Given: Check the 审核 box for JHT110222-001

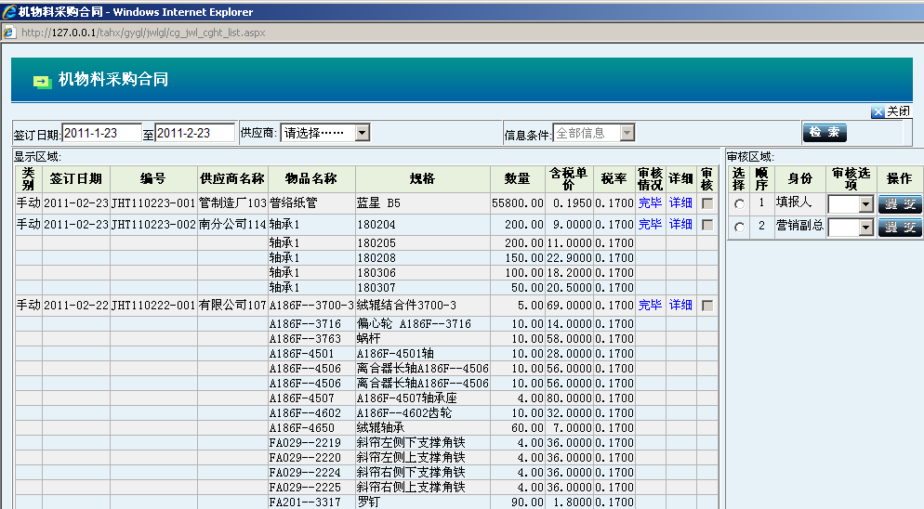Looking at the screenshot, I should [x=707, y=306].
